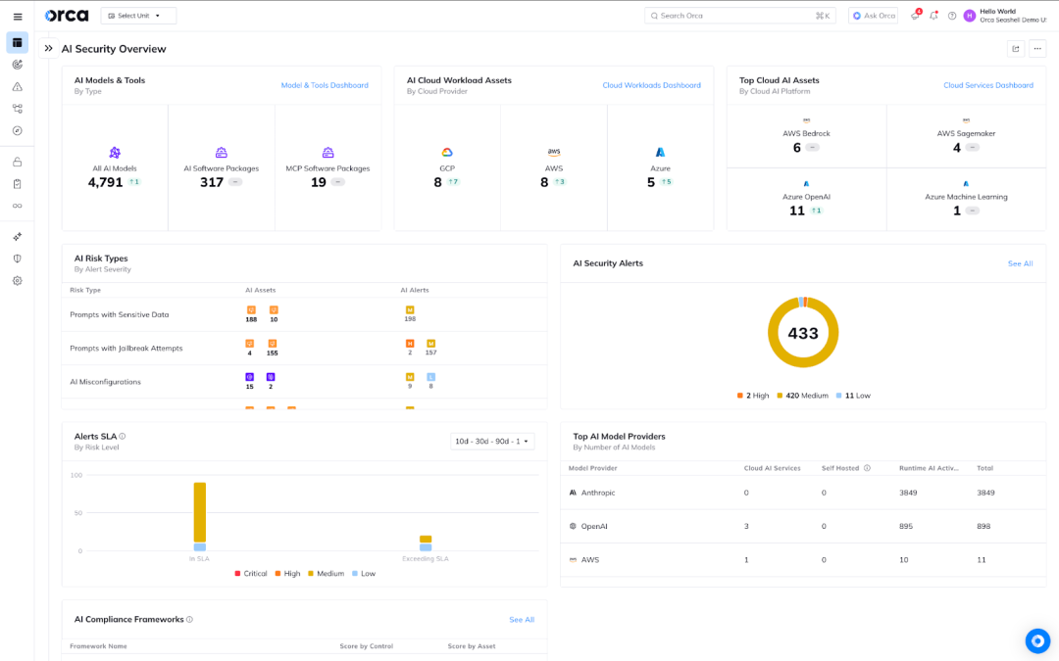Click the help question mark icon
Screen dimensions: 1059x661
click(x=952, y=16)
